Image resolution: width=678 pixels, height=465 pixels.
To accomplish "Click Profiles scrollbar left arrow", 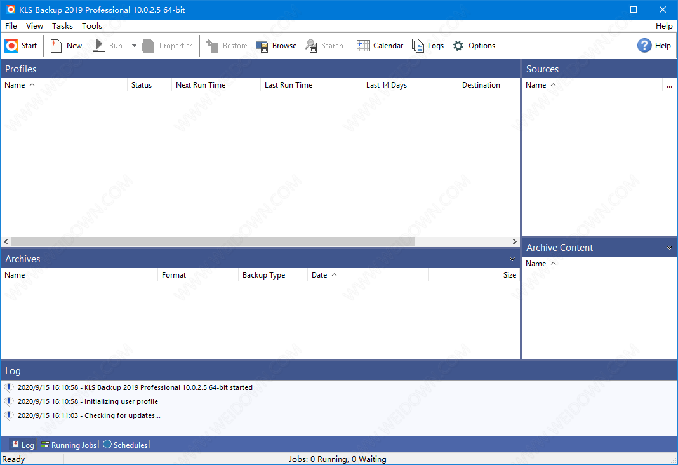I will click(6, 242).
